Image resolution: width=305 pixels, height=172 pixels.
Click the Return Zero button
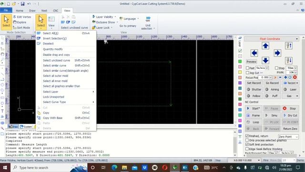pyautogui.click(x=290, y=129)
